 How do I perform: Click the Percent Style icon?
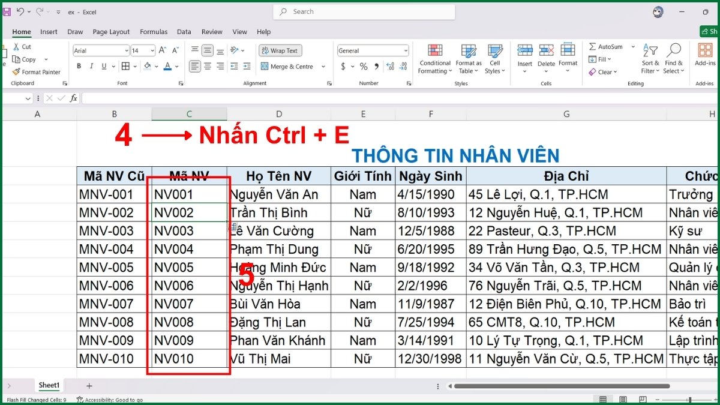(363, 67)
